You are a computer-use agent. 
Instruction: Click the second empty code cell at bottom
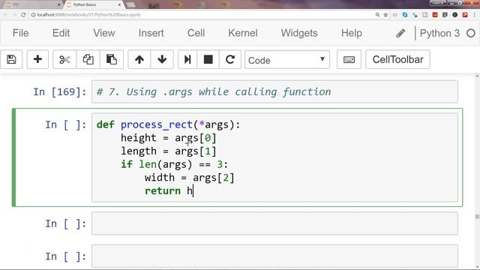point(274,256)
